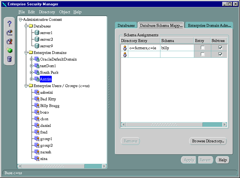The width and height of the screenshot is (240, 178).
Task: Click the Help question mark toolbar icon
Action: [9, 23]
